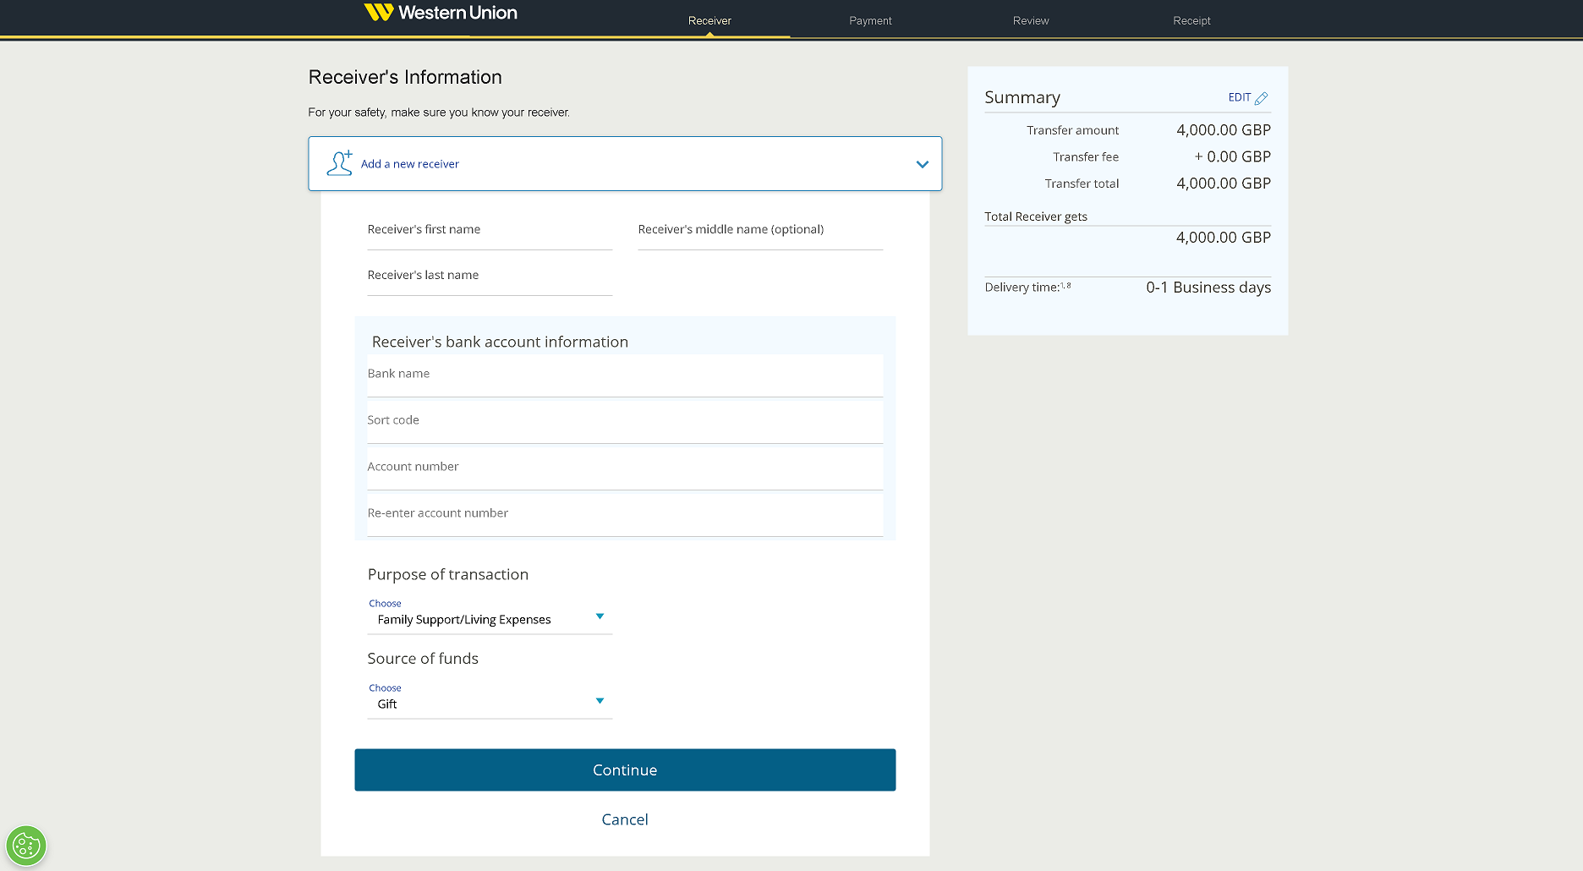Image resolution: width=1583 pixels, height=871 pixels.
Task: Click the add receiver person icon
Action: 340,163
